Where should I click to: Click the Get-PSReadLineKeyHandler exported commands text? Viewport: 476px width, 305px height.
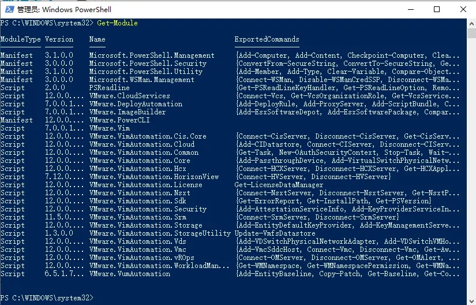pos(348,88)
